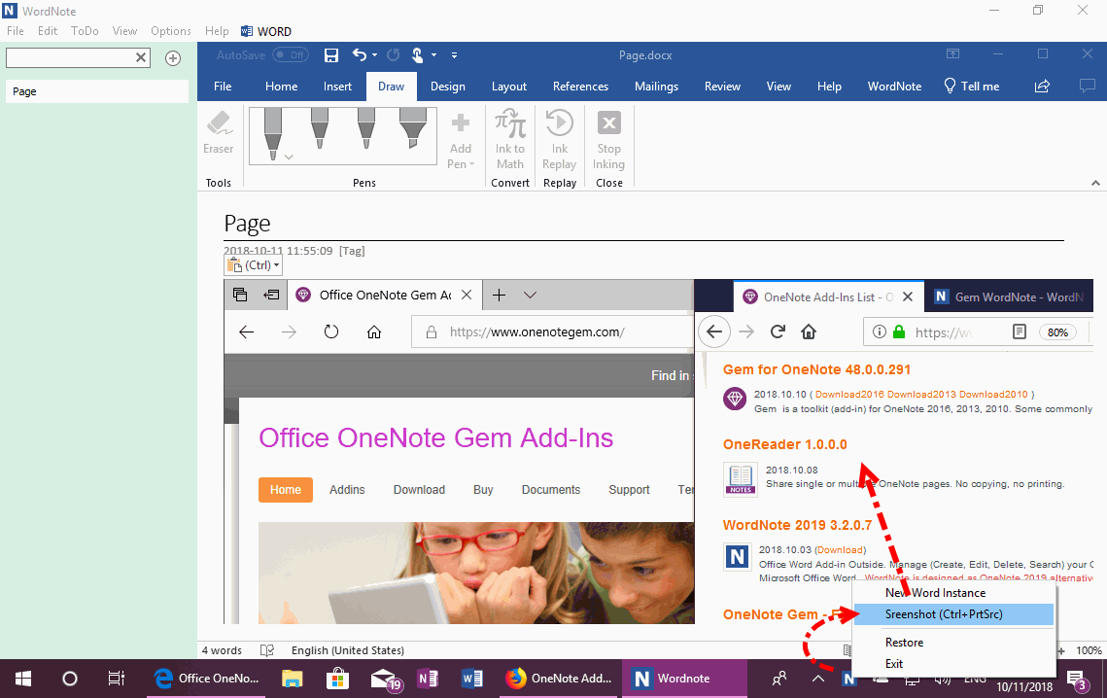Select Screenshot (Ctrl+PrtSrc) menu entry
Image resolution: width=1107 pixels, height=698 pixels.
953,614
